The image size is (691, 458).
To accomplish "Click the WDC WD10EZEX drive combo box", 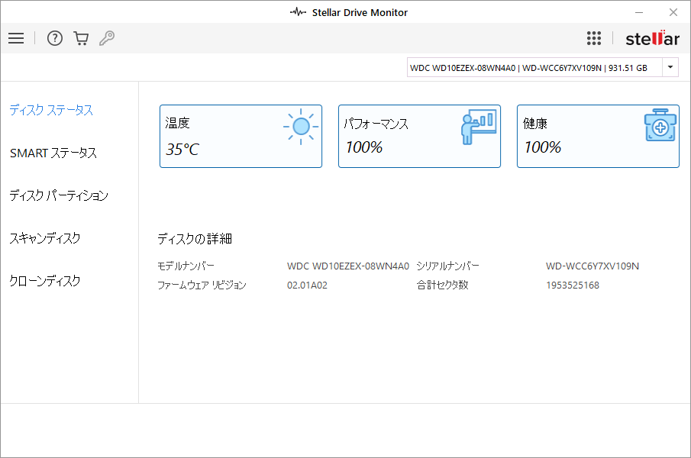I will 534,67.
